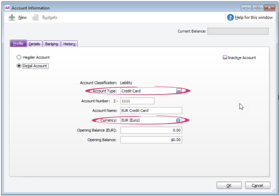Select the Header Account radio button

pos(19,58)
